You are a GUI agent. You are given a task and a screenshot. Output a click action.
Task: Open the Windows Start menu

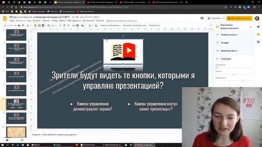tap(2, 145)
